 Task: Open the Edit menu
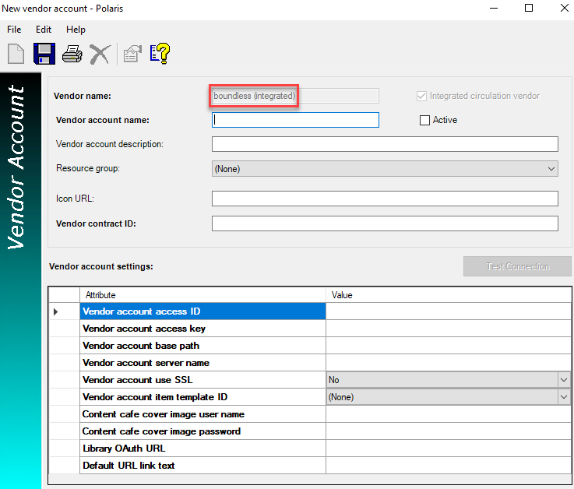pos(44,30)
